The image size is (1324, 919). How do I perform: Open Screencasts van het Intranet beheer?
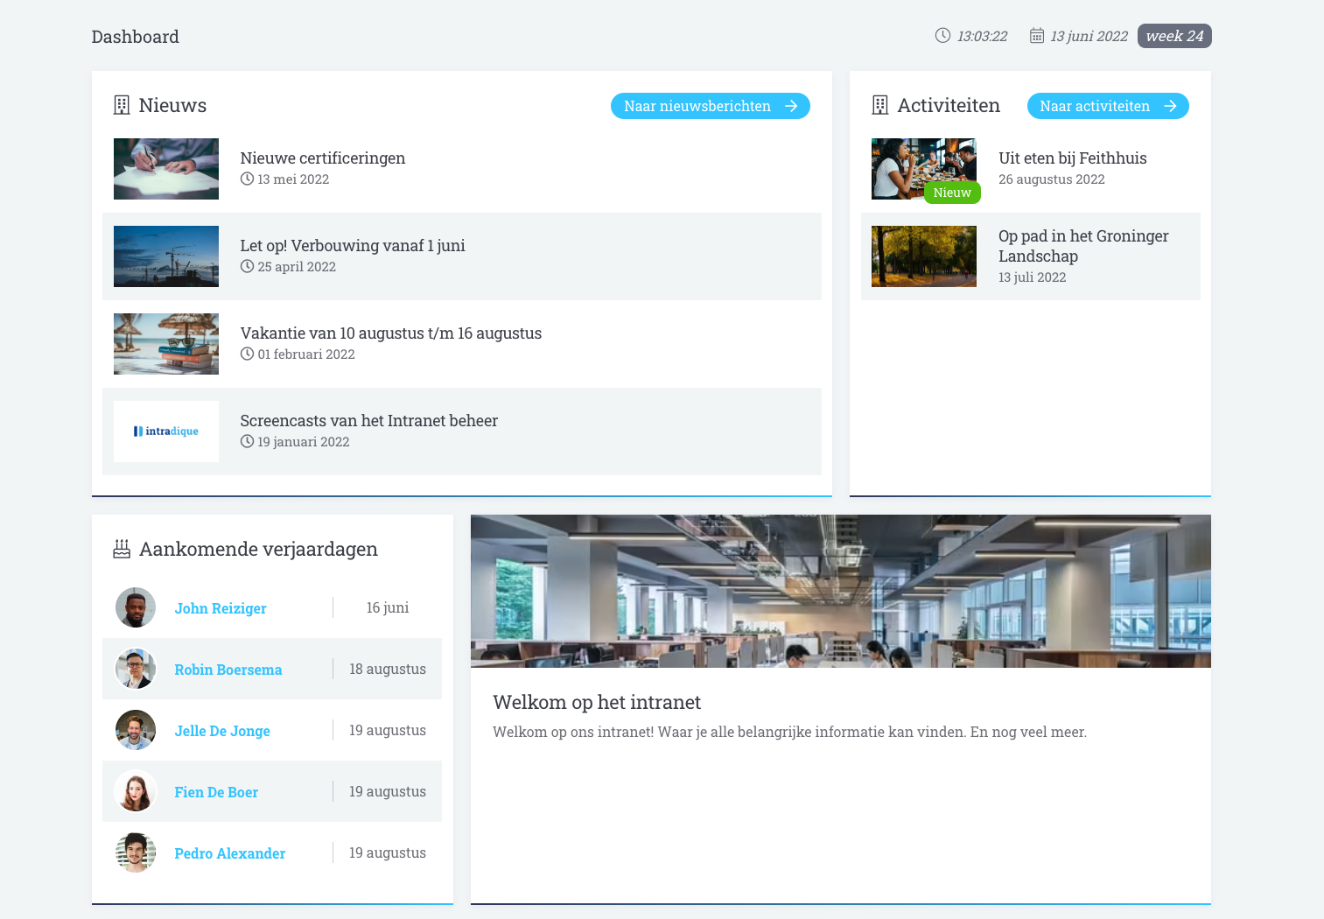(x=369, y=421)
